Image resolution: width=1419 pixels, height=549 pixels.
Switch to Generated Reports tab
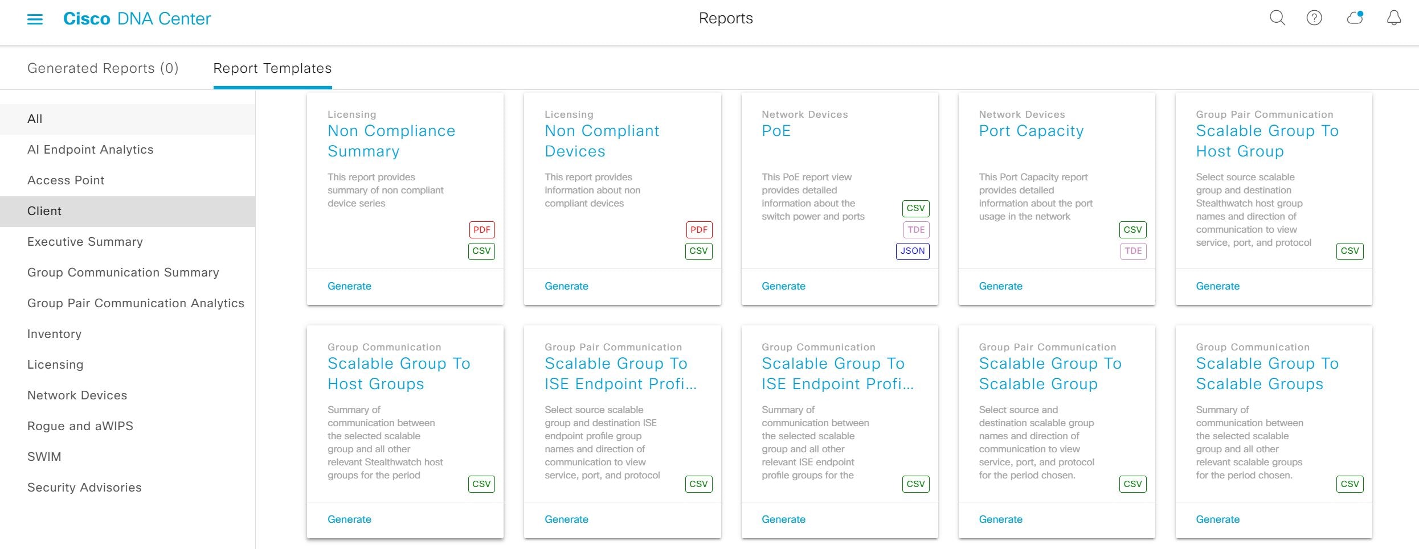pos(103,68)
